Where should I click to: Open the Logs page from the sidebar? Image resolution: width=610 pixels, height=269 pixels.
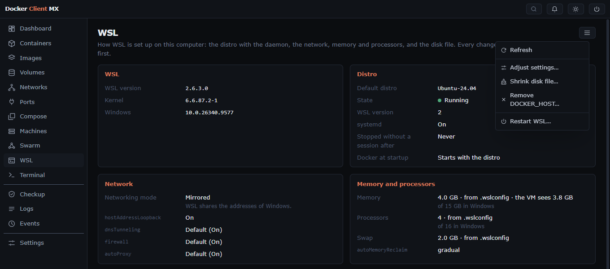point(44,209)
